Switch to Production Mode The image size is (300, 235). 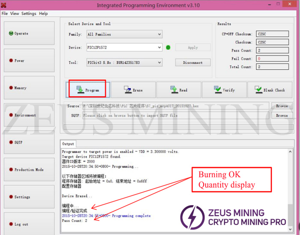(x=29, y=170)
